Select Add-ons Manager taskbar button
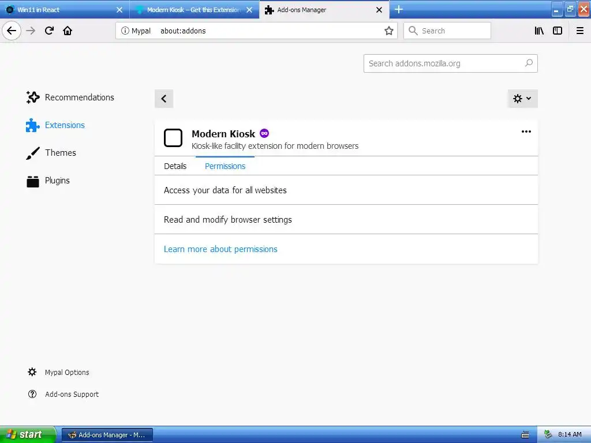Image resolution: width=591 pixels, height=443 pixels. tap(107, 435)
